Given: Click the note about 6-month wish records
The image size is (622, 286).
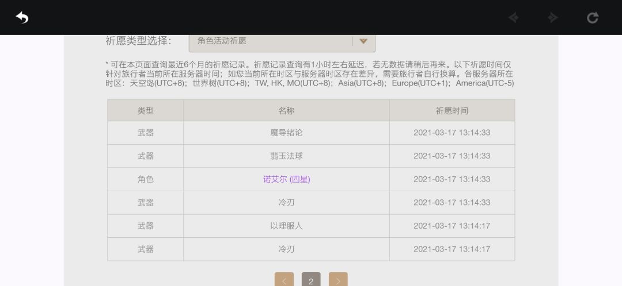Looking at the screenshot, I should tap(310, 74).
